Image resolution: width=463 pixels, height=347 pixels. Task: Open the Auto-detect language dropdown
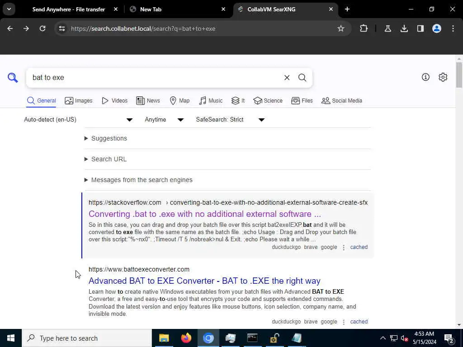click(x=78, y=119)
